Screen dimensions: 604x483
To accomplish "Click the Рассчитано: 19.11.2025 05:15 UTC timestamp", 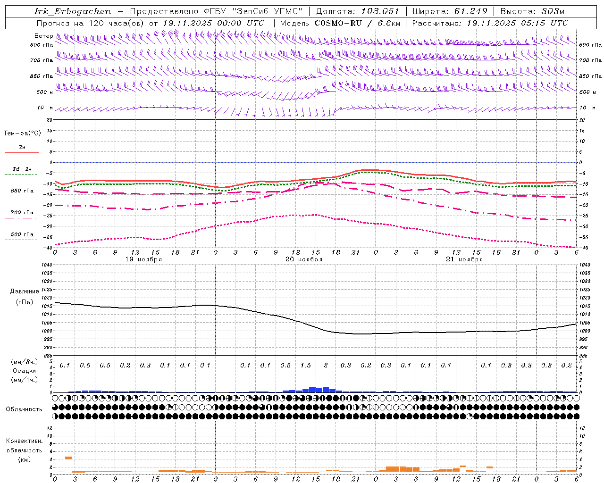I will point(490,23).
